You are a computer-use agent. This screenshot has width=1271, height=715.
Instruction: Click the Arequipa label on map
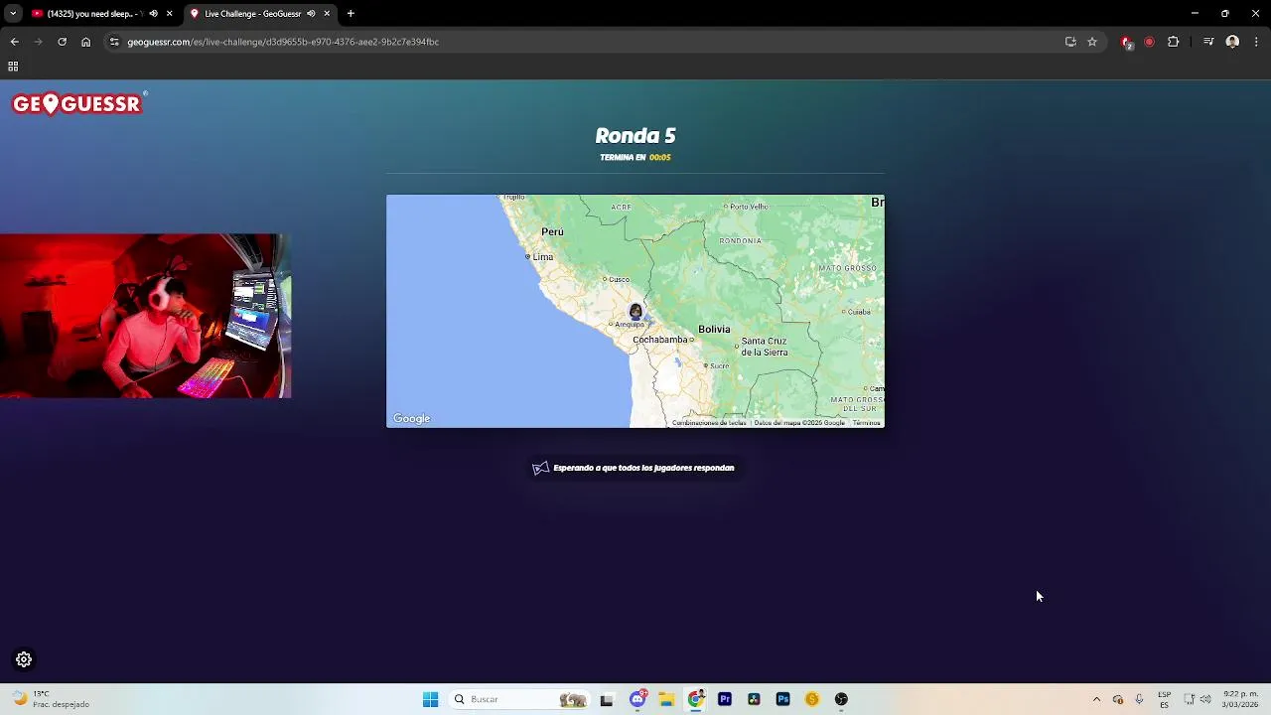[629, 325]
